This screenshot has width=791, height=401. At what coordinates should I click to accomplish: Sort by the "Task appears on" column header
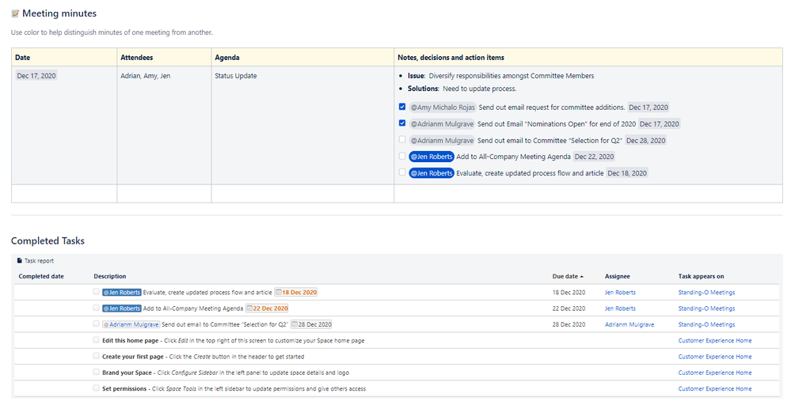pyautogui.click(x=701, y=277)
